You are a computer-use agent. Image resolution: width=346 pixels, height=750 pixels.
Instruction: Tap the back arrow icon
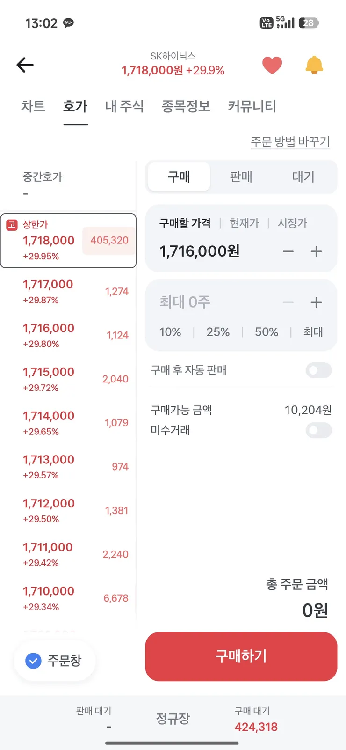pos(25,65)
